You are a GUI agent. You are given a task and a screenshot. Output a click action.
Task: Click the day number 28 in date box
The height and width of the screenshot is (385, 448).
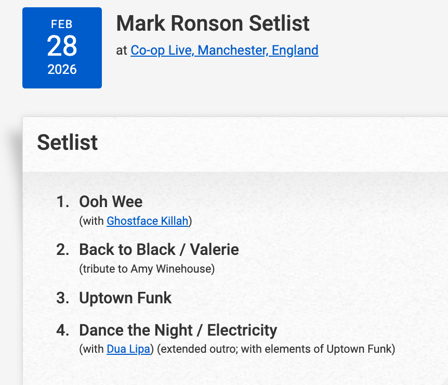coord(62,46)
